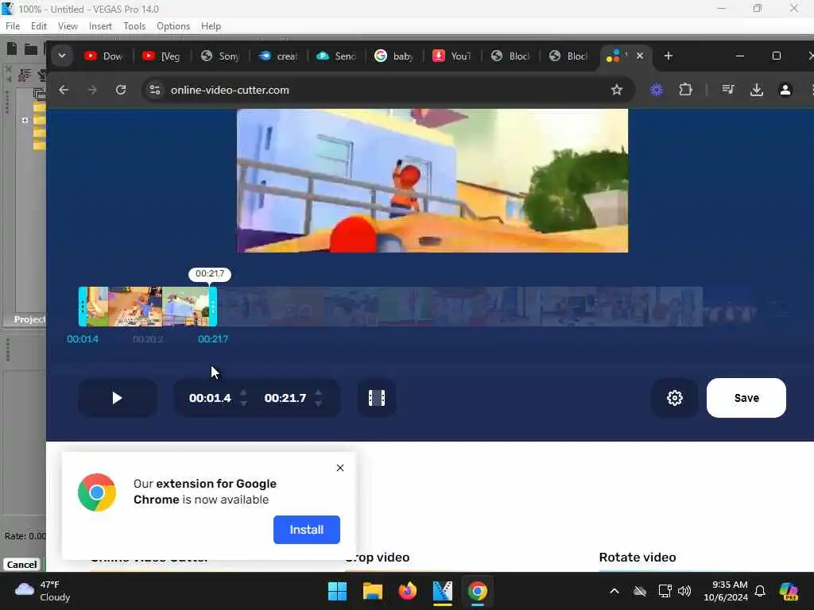Click the start time field 00:01.4
814x610 pixels.
pyautogui.click(x=210, y=398)
